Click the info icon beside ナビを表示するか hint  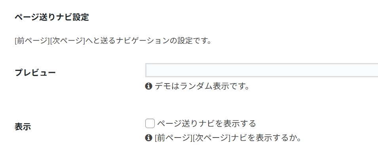tap(149, 138)
